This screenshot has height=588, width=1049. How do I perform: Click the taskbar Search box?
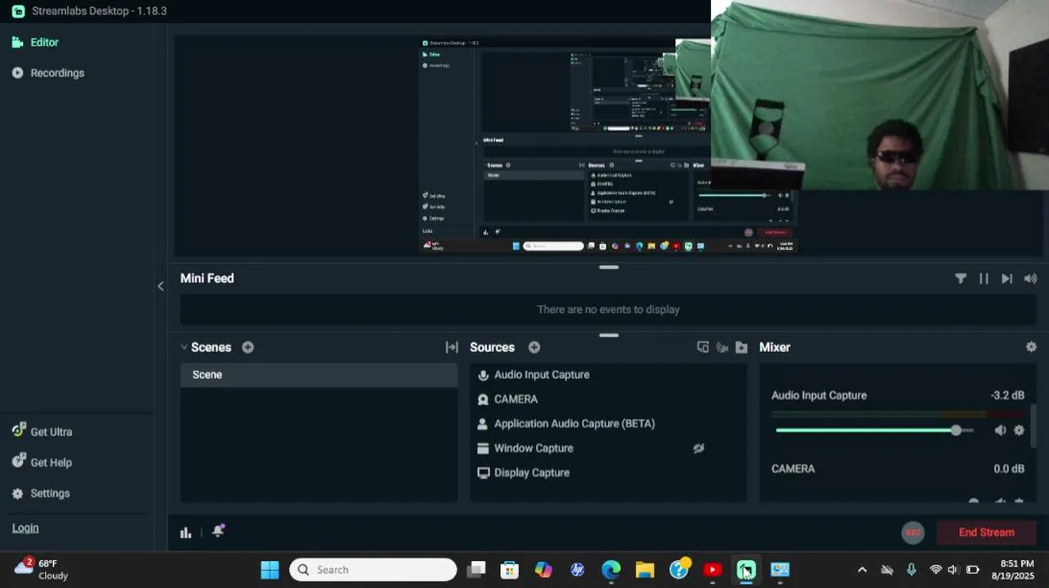pyautogui.click(x=373, y=570)
